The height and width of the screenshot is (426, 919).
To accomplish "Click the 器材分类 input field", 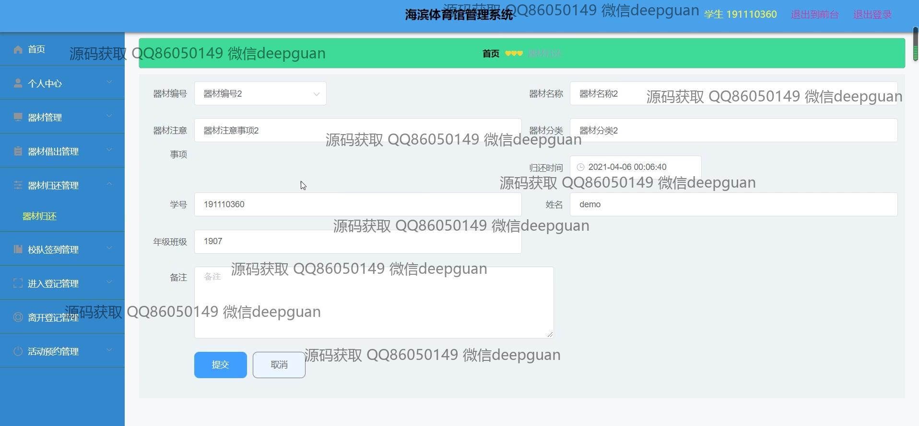I will pos(733,130).
